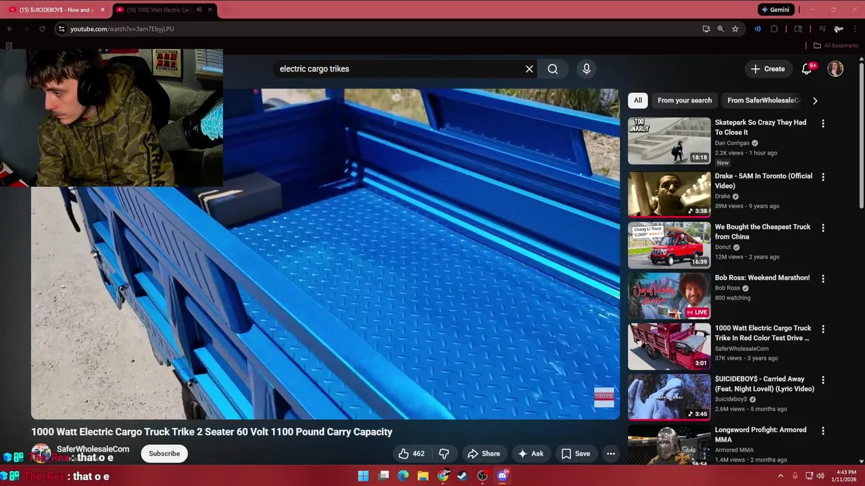865x486 pixels.
Task: Open OBS Studio from taskbar
Action: click(x=483, y=476)
